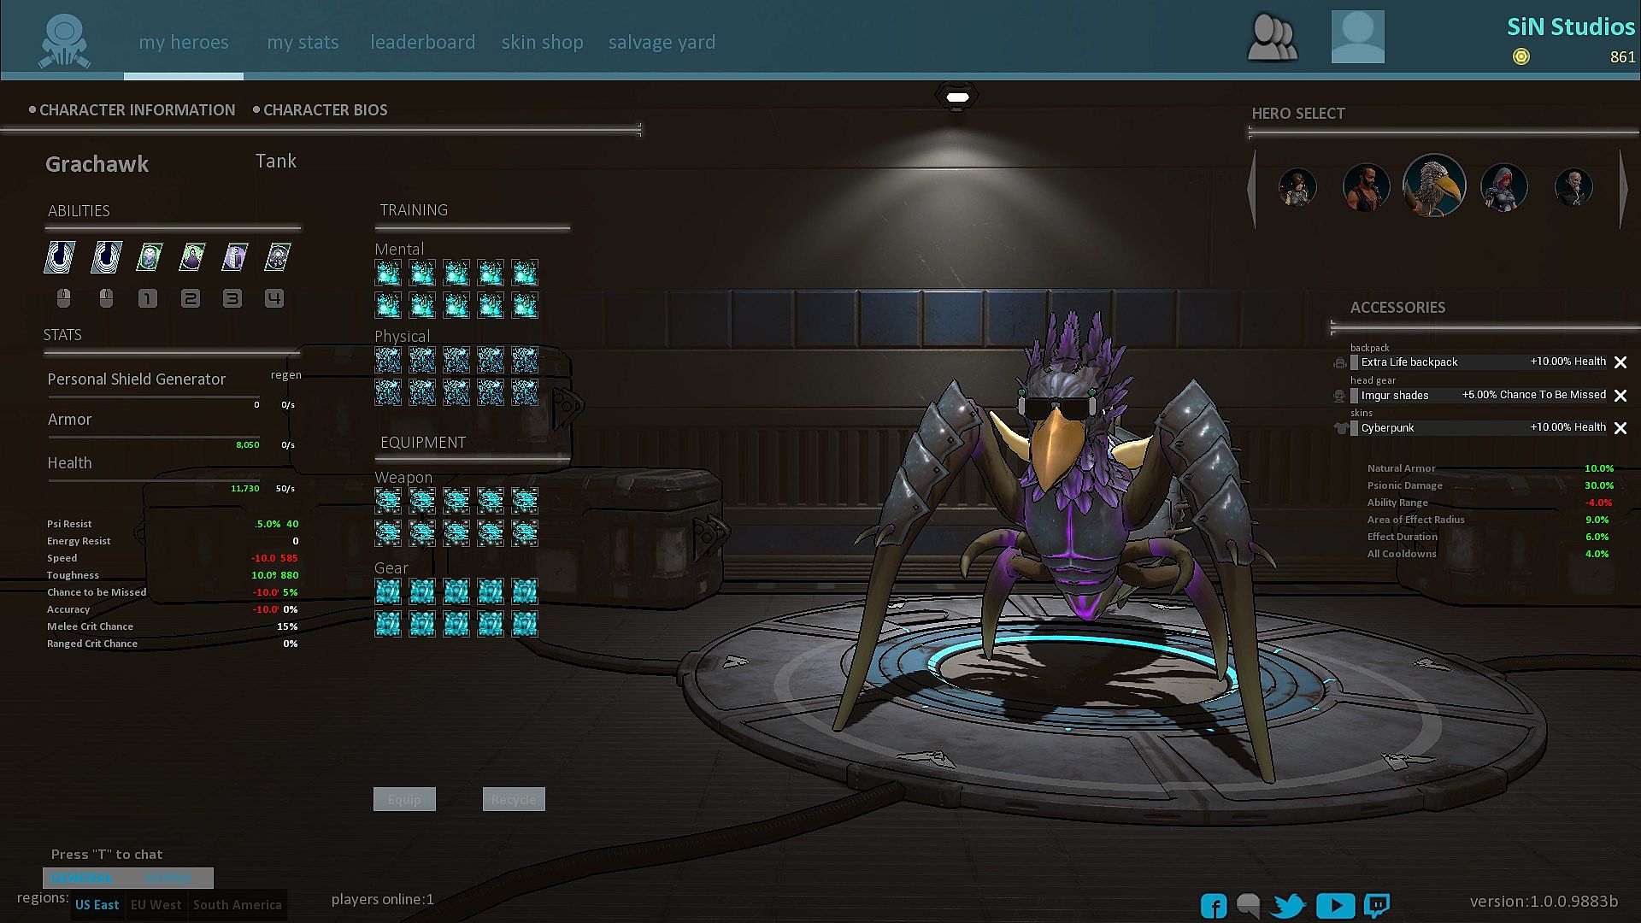Select the South America region
Screen dimensions: 1641x923
coord(237,904)
